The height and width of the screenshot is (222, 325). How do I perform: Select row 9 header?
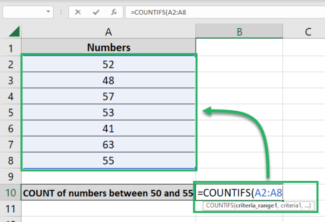pyautogui.click(x=11, y=176)
